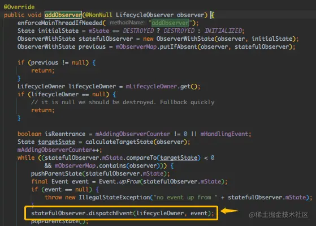
Task: Select the highlighted addObserver method name in declaration
Action: tap(63, 15)
